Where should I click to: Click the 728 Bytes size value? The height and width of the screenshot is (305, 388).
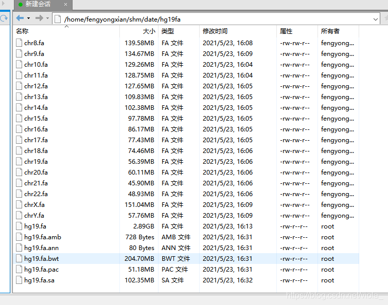pyautogui.click(x=140, y=237)
